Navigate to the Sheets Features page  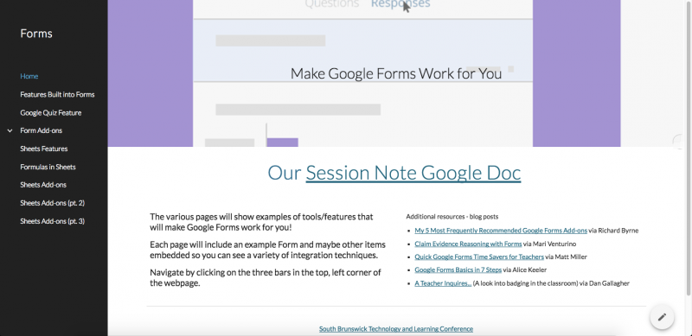coord(44,149)
